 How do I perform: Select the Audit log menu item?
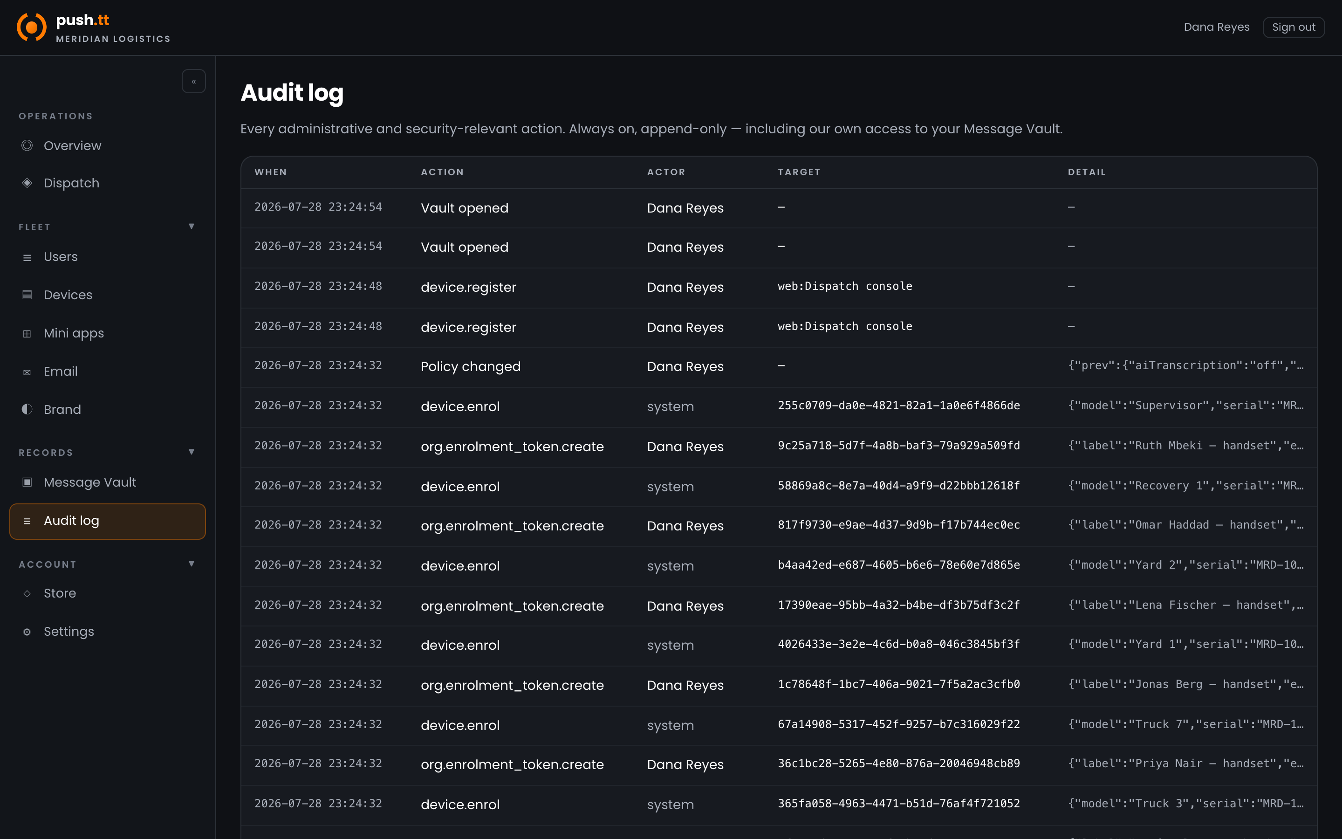point(108,521)
